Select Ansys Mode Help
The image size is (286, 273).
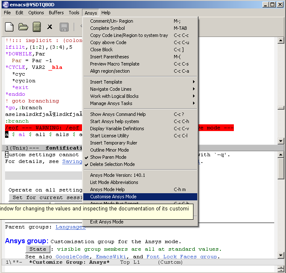[140, 189]
